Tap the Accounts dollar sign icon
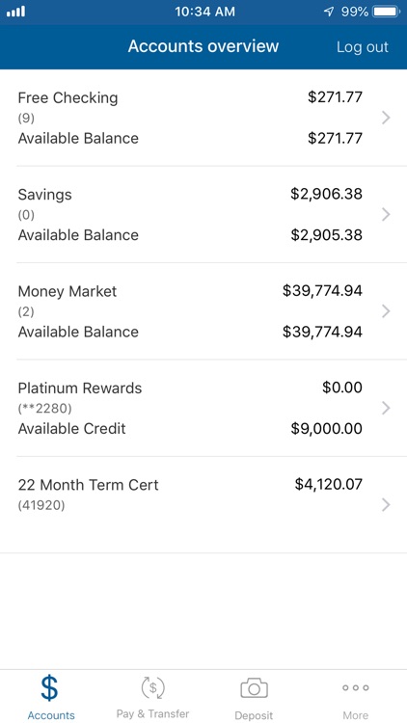Image resolution: width=407 pixels, height=723 pixels. tap(49, 688)
